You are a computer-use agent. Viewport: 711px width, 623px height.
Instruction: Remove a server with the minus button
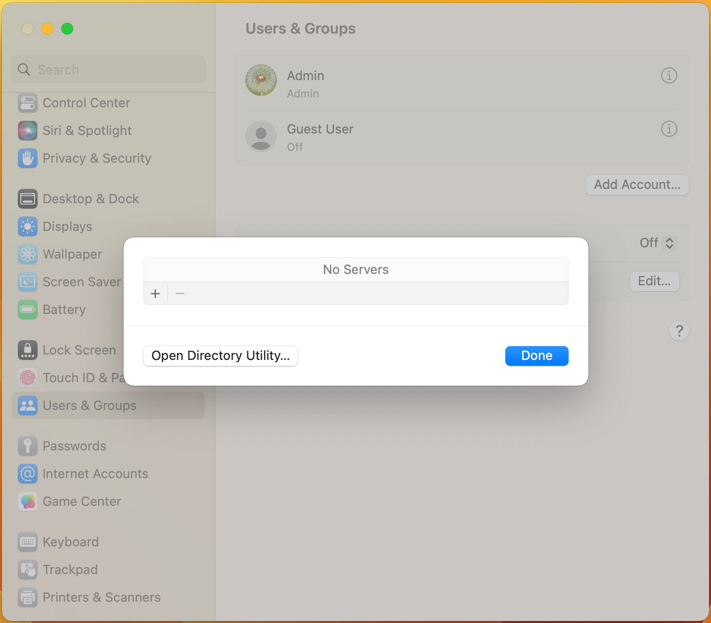pos(180,294)
